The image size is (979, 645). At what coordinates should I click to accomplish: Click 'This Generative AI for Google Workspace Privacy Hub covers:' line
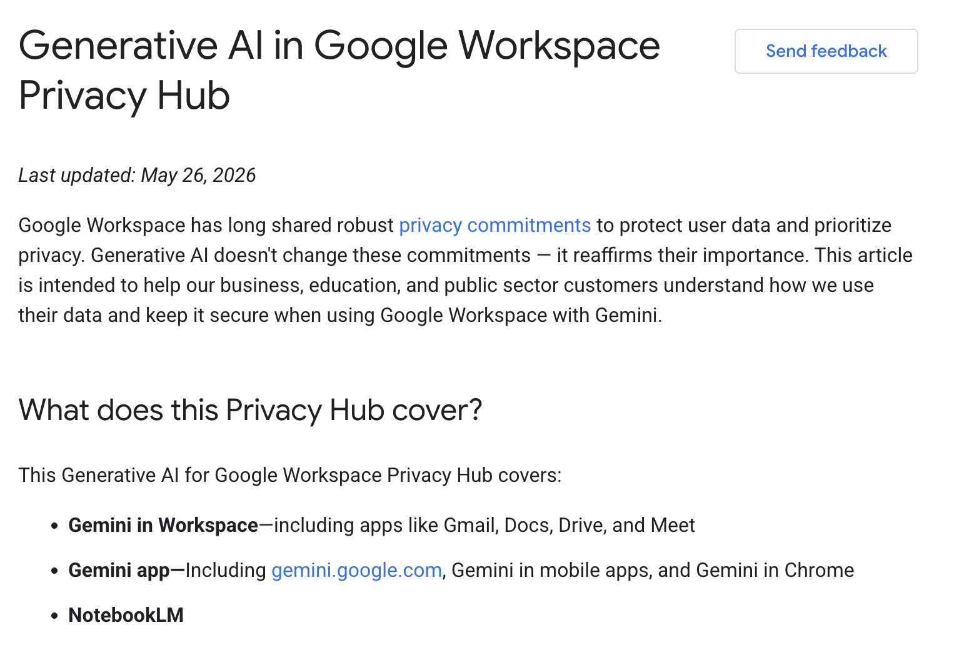pos(290,475)
